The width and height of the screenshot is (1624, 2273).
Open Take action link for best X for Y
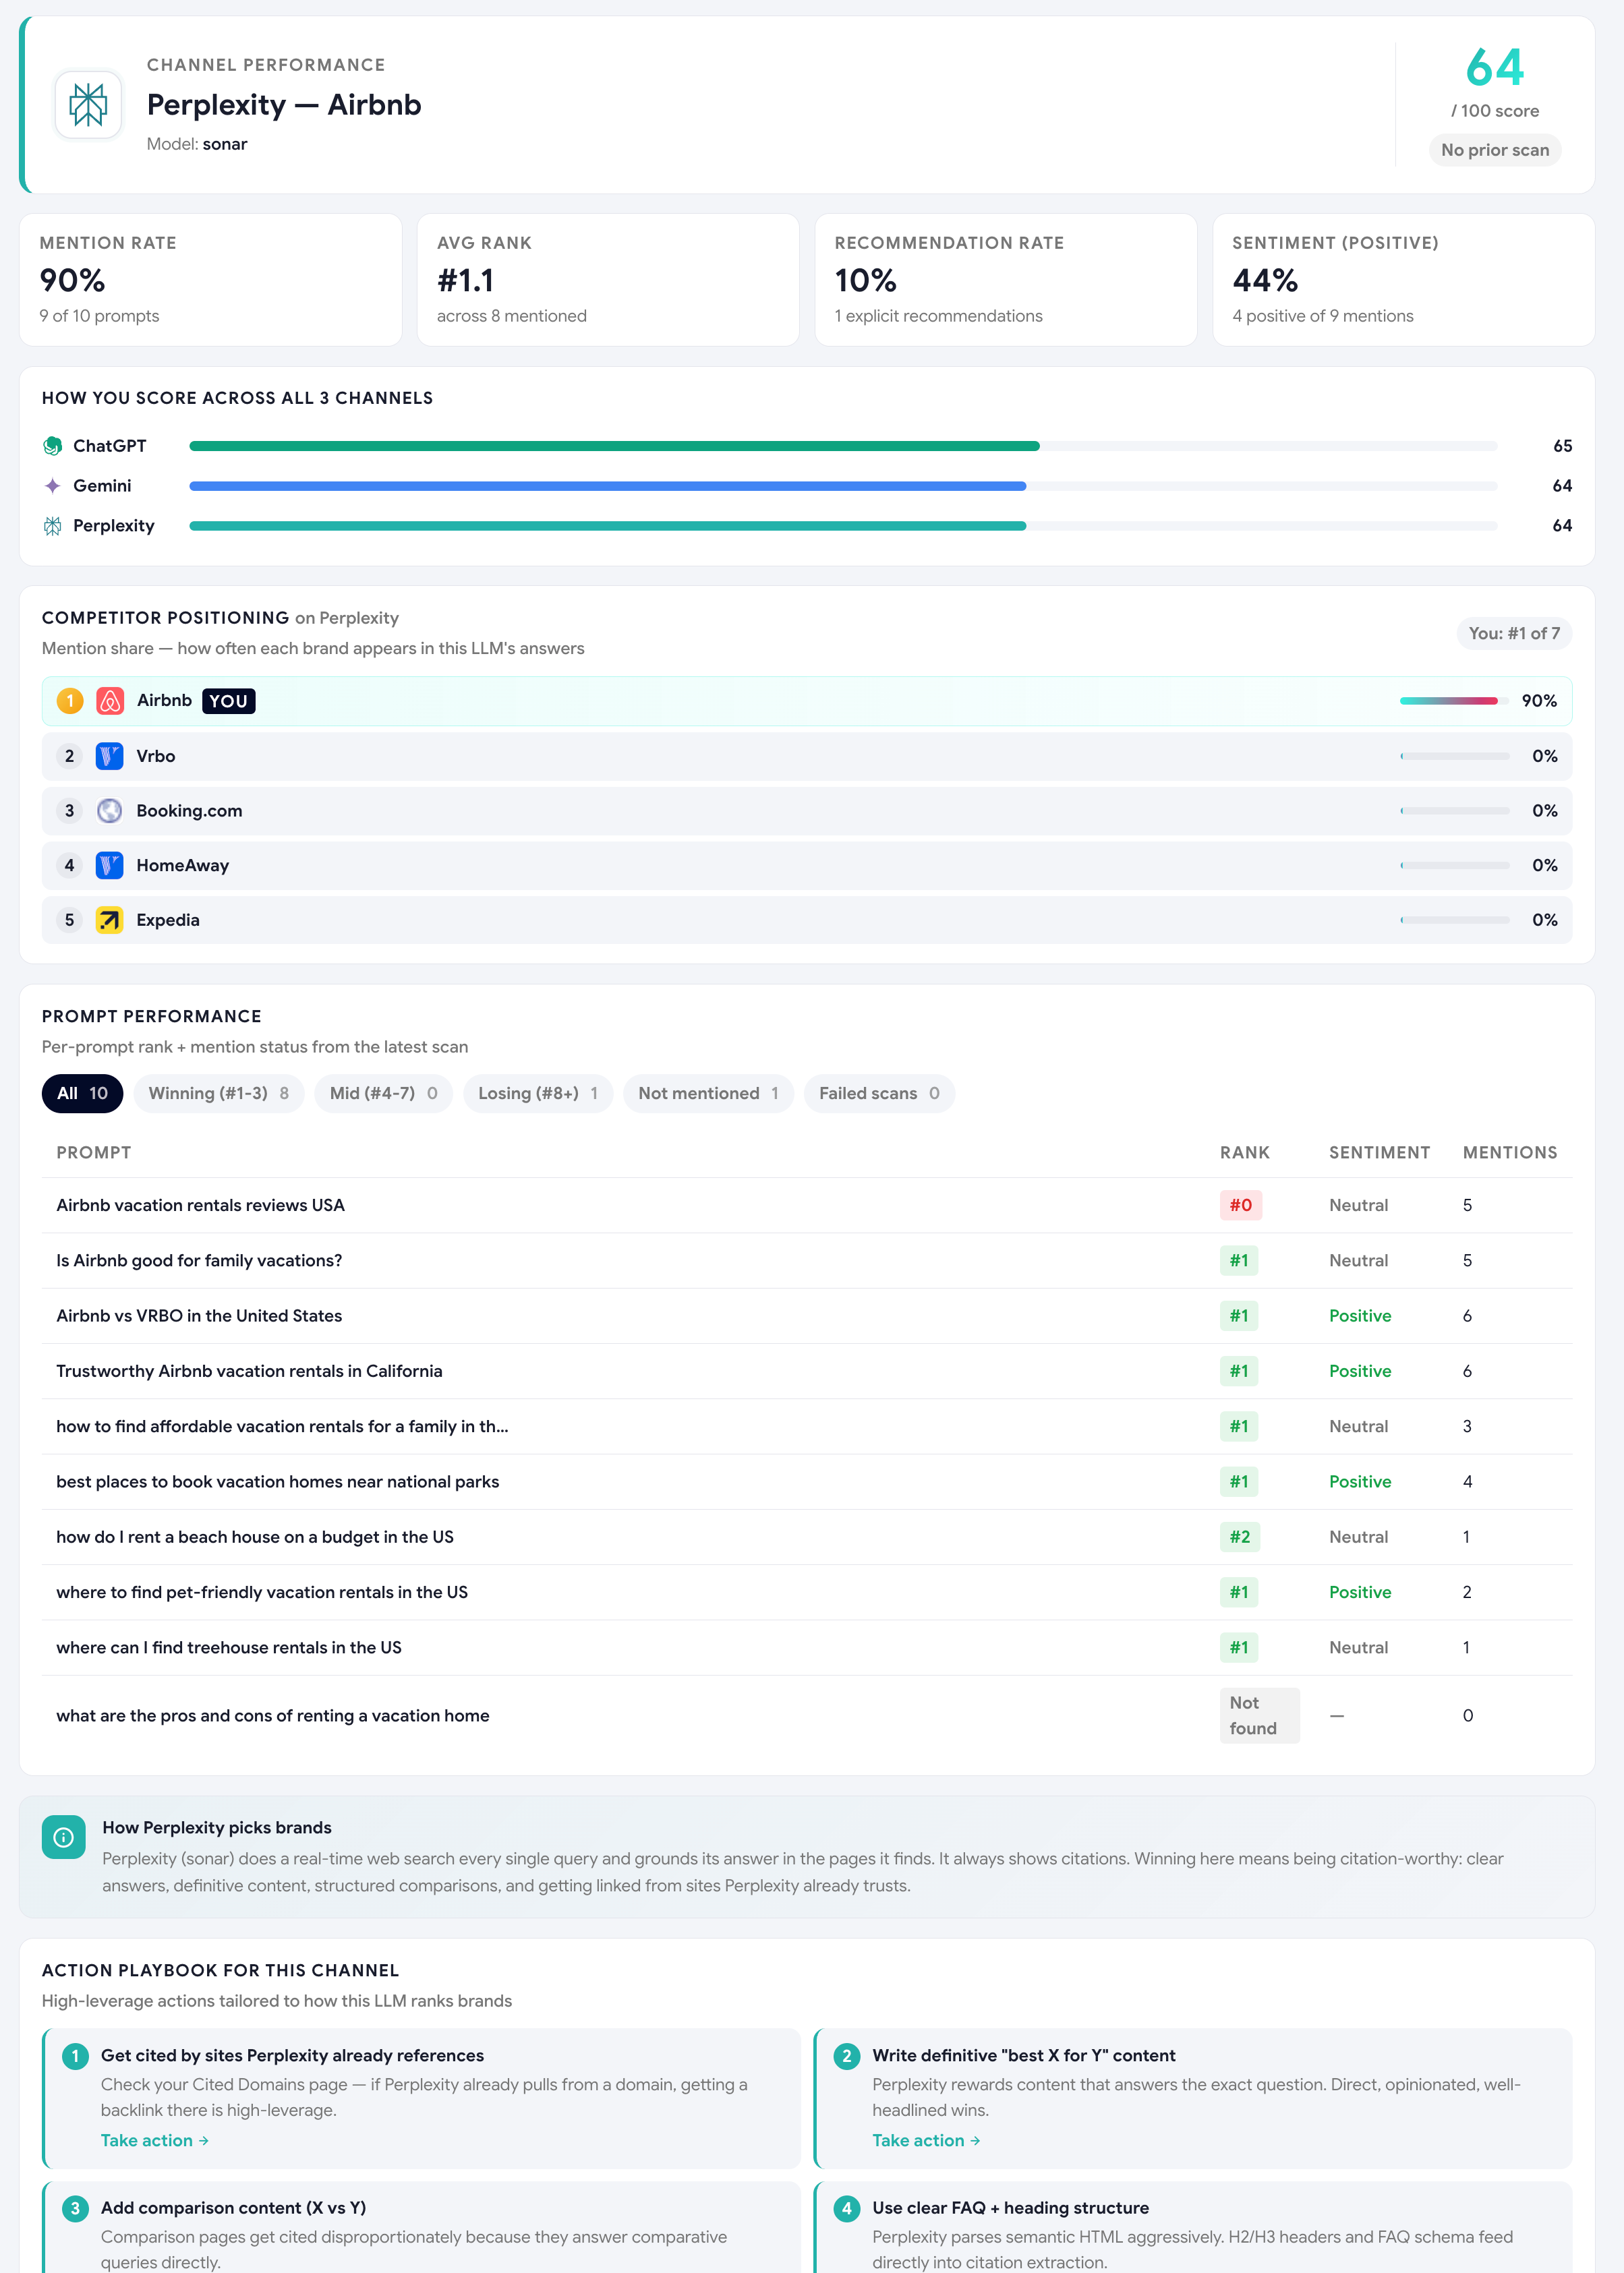[926, 2140]
